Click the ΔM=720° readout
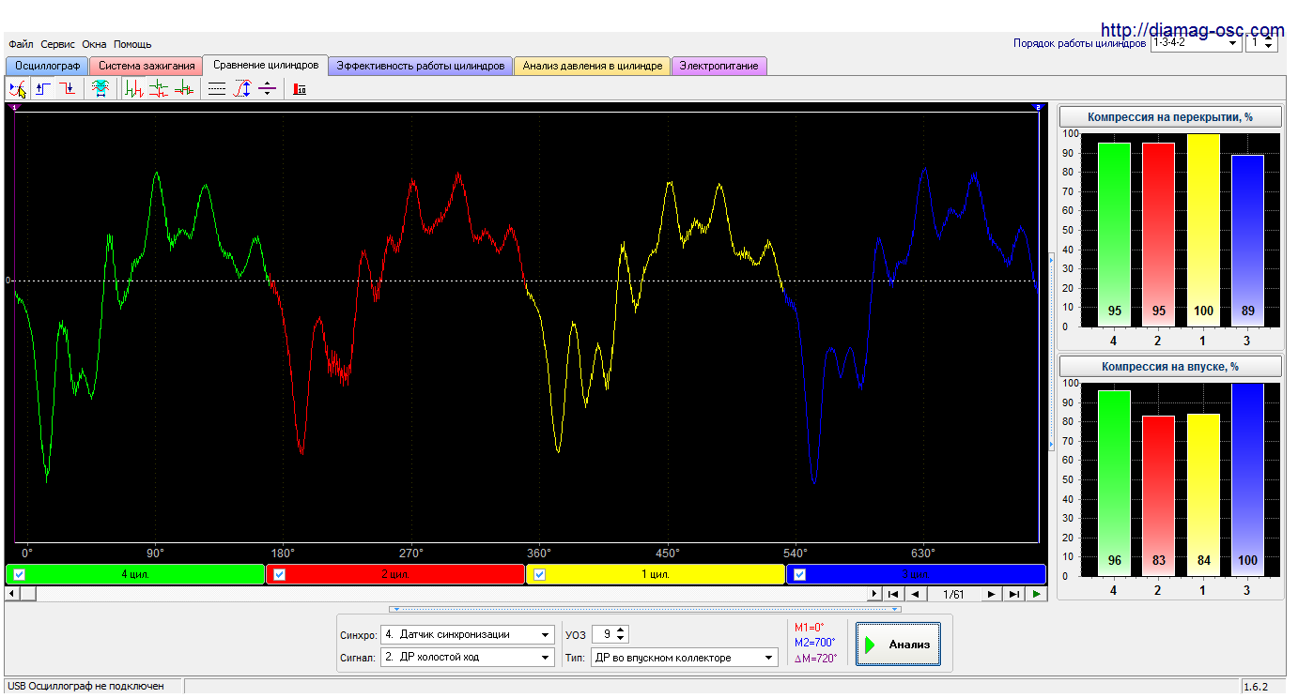The height and width of the screenshot is (698, 1298). [816, 658]
